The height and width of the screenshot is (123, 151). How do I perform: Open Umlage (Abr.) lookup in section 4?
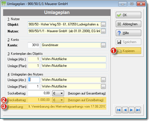pos(103,80)
